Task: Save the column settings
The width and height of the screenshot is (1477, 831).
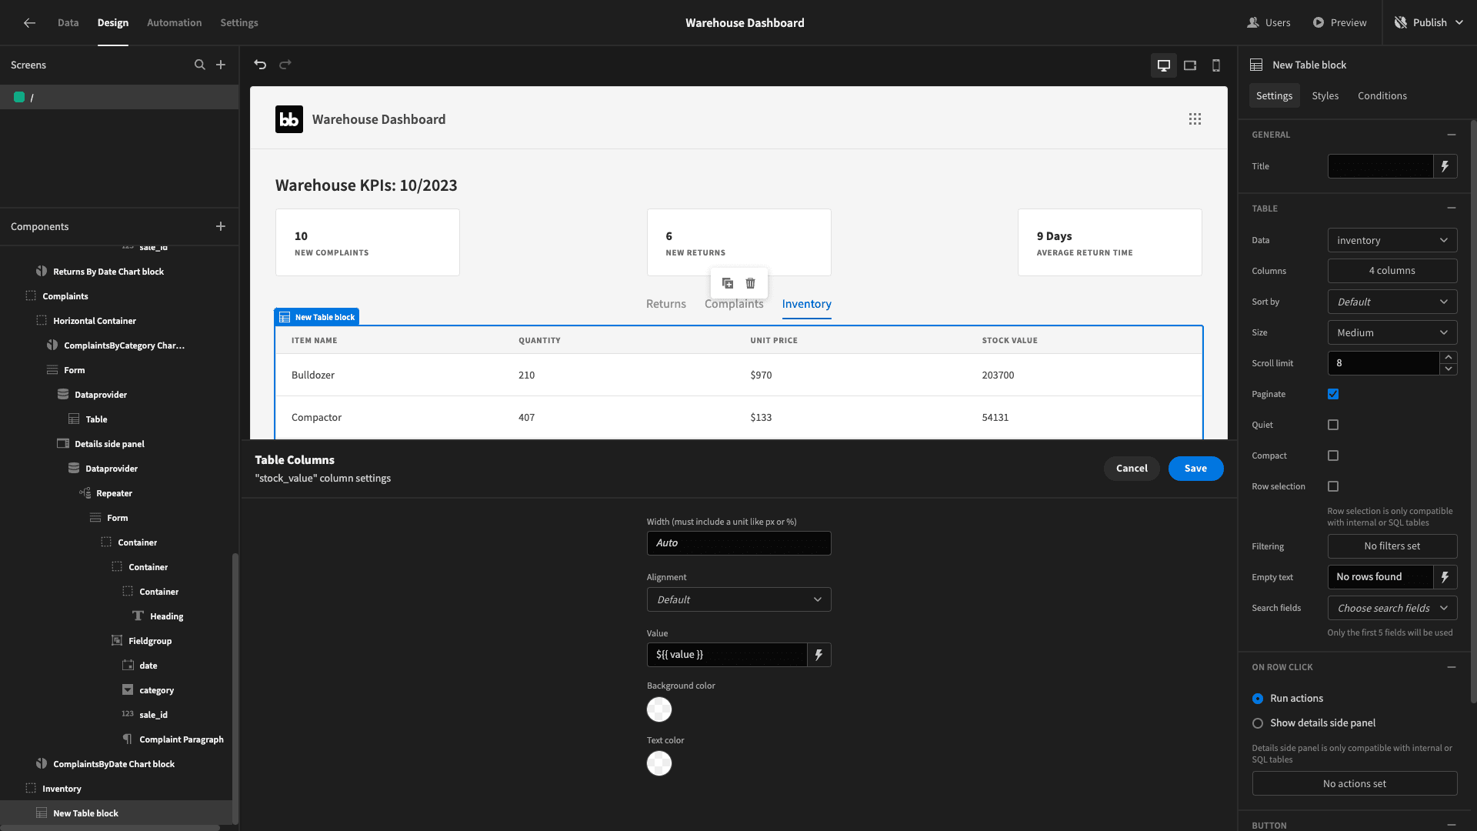Action: pos(1196,469)
